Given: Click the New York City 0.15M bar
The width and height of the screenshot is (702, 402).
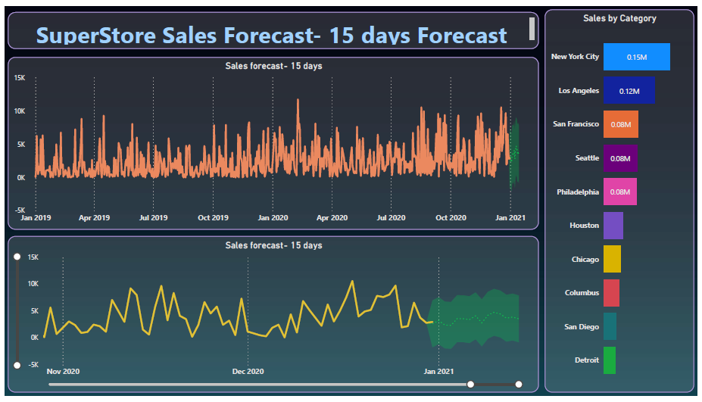Looking at the screenshot, I should click(637, 57).
